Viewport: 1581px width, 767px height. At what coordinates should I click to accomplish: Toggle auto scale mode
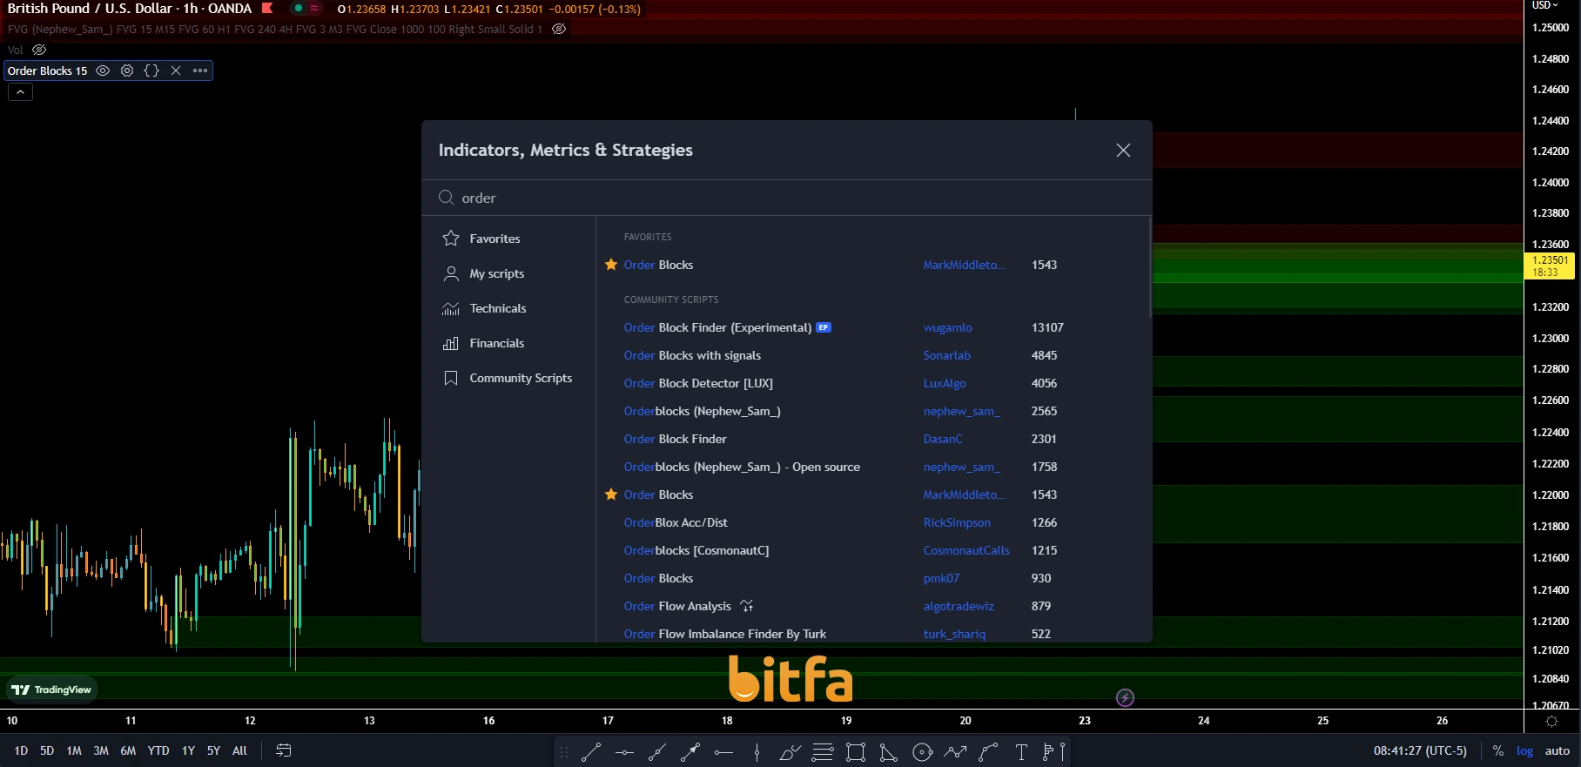(1557, 750)
